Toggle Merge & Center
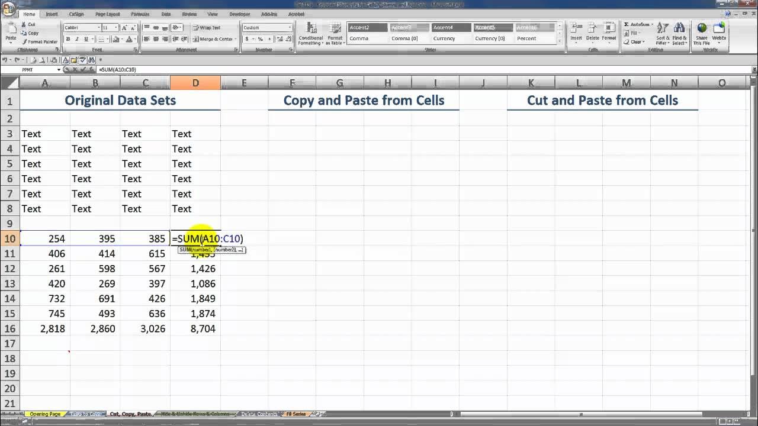Screen dimensions: 758x426 click(x=213, y=39)
